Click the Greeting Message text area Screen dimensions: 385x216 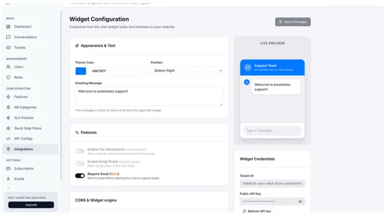pyautogui.click(x=149, y=96)
